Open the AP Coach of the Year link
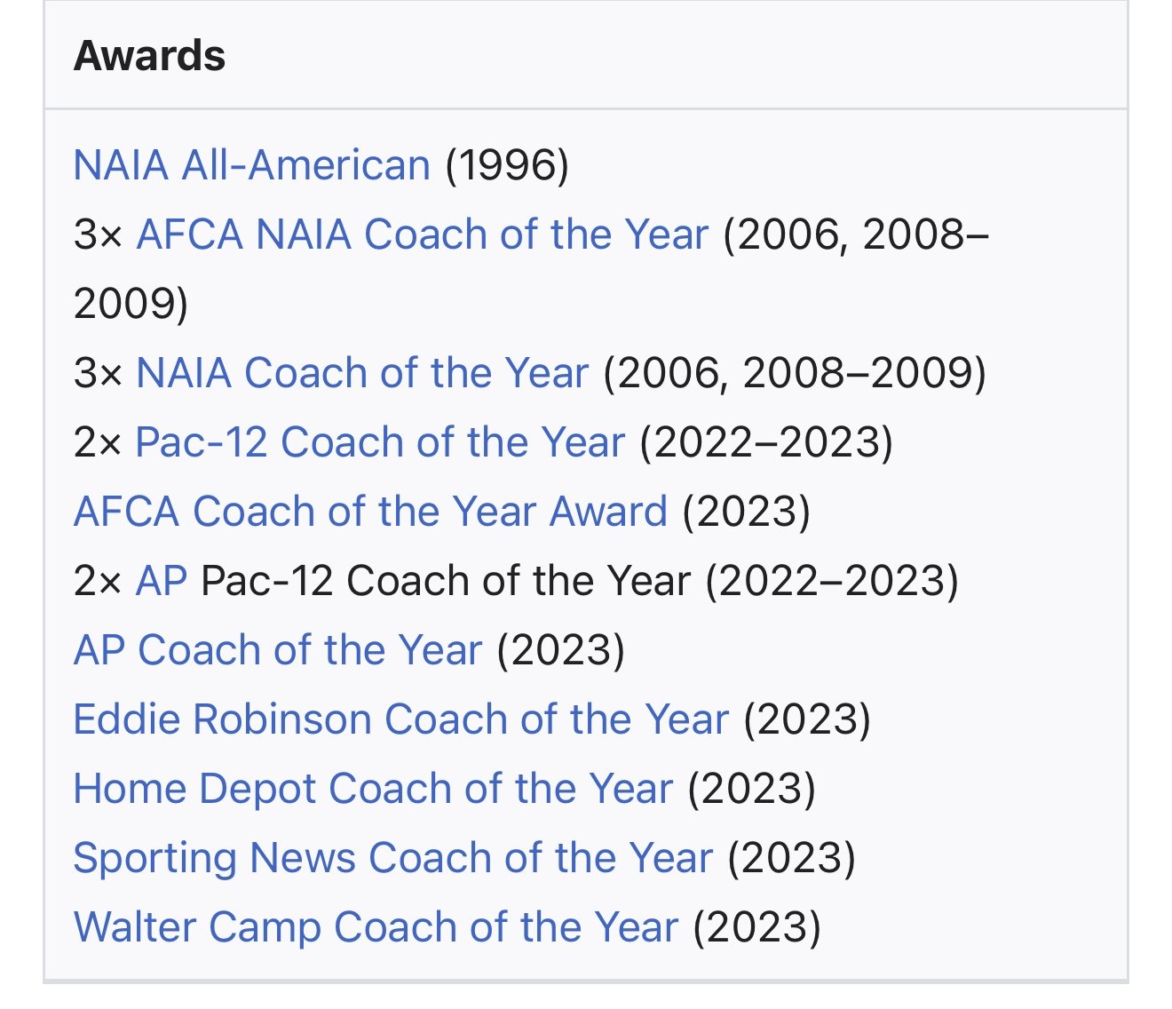This screenshot has height=1009, width=1172. click(x=277, y=650)
